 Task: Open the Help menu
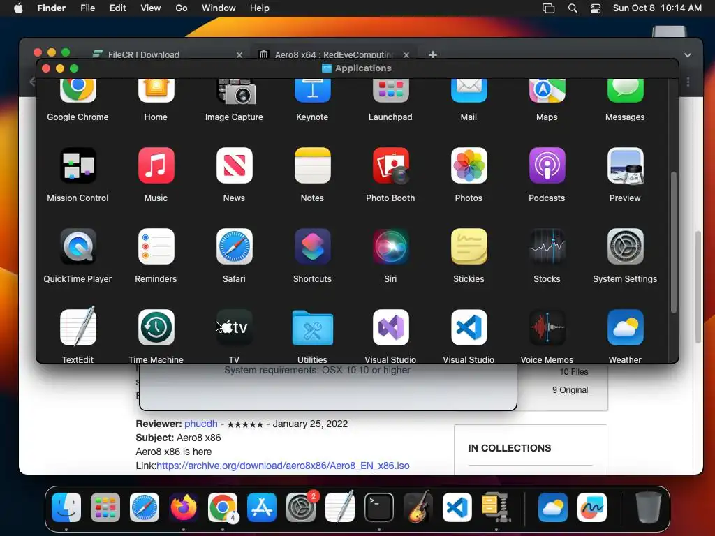260,8
